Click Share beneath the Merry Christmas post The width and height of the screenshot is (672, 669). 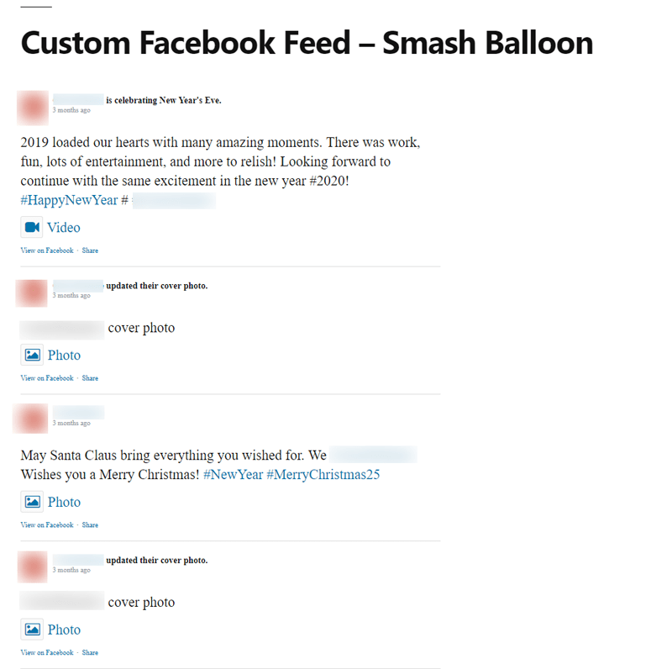pos(90,524)
